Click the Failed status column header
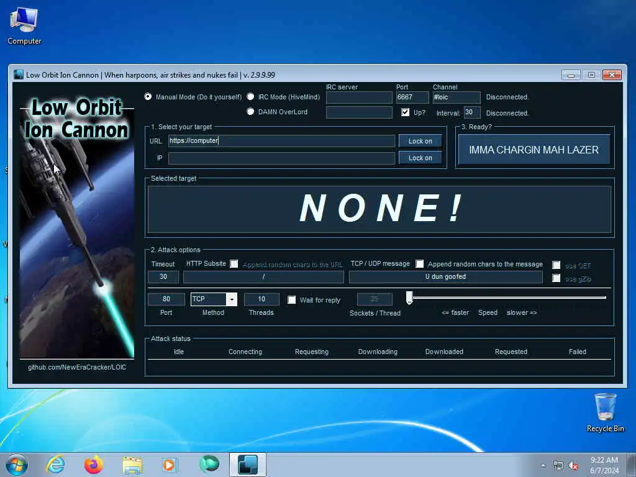Screen dimensions: 636x477 click(578, 352)
